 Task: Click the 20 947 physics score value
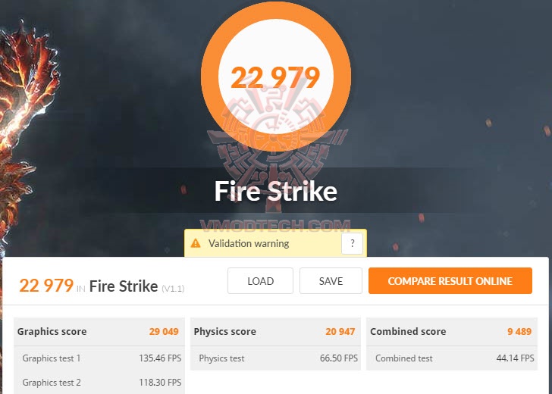tap(340, 331)
